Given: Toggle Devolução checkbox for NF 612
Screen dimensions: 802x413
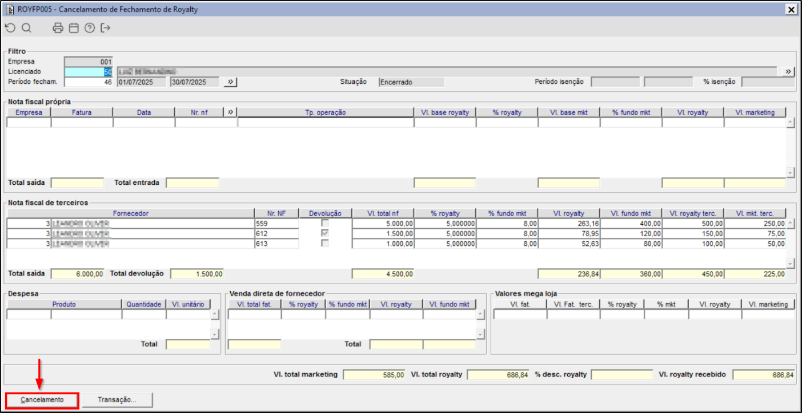Looking at the screenshot, I should pos(325,233).
